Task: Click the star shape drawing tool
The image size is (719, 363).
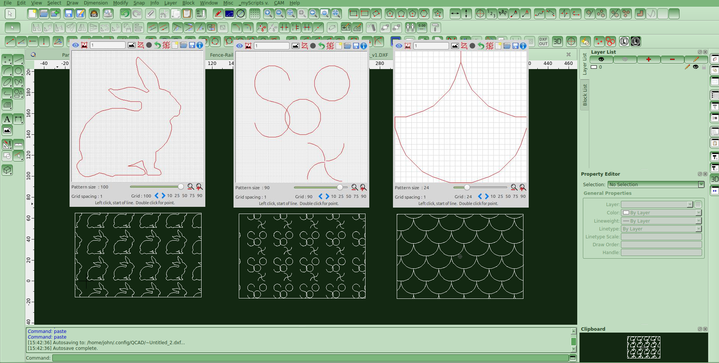Action: click(438, 14)
